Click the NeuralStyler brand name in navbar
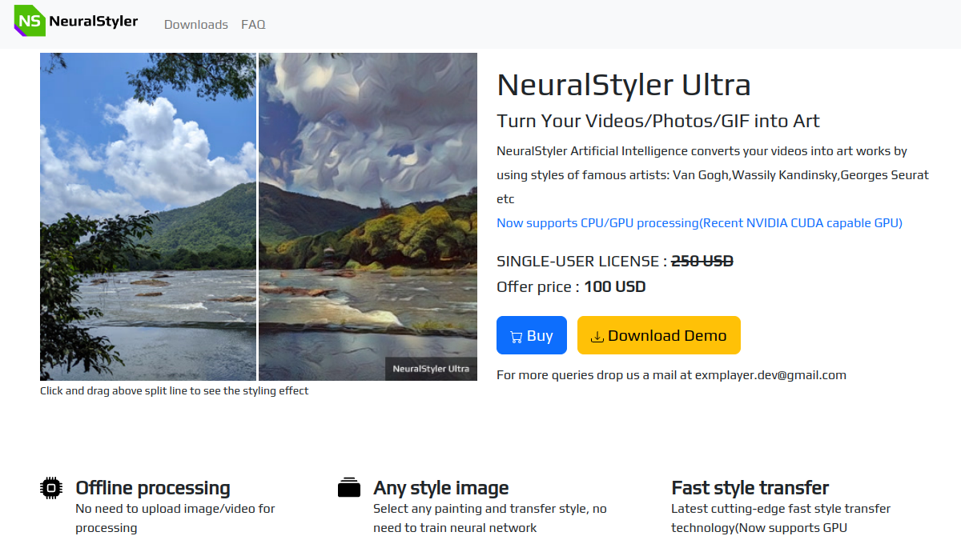 94,22
